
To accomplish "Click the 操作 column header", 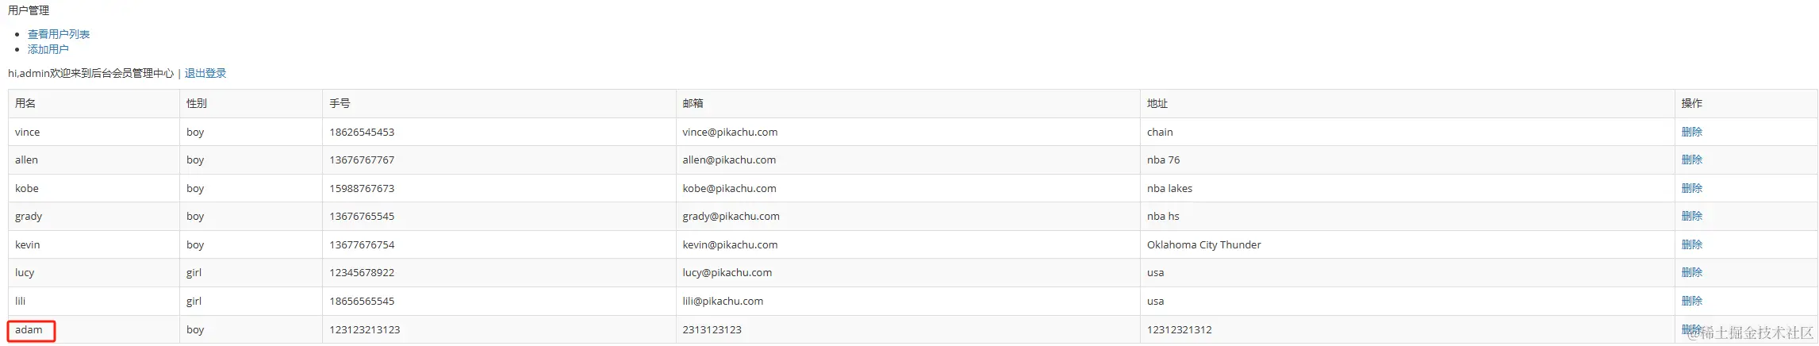I will (x=1691, y=103).
